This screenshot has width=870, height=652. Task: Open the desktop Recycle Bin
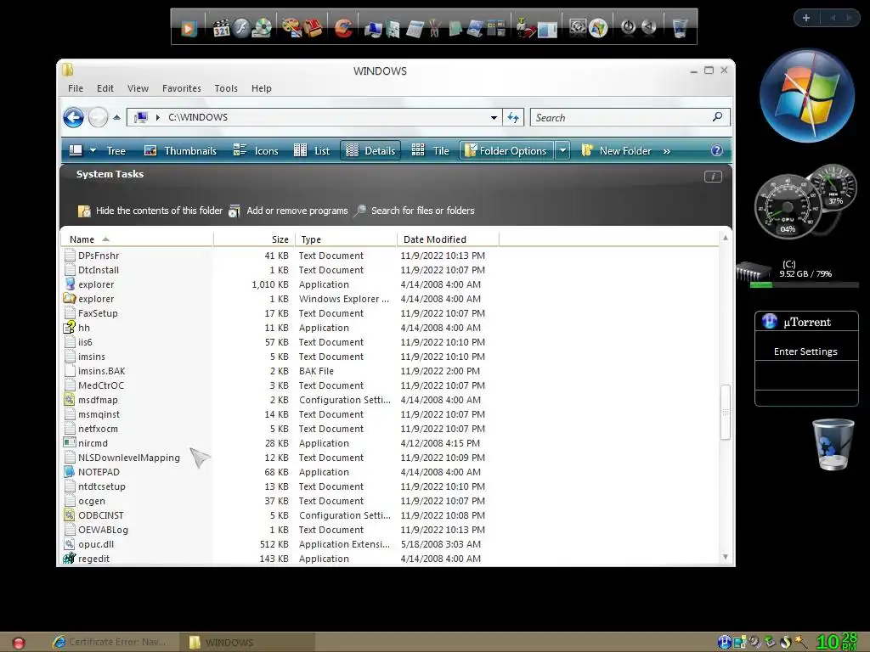click(833, 445)
